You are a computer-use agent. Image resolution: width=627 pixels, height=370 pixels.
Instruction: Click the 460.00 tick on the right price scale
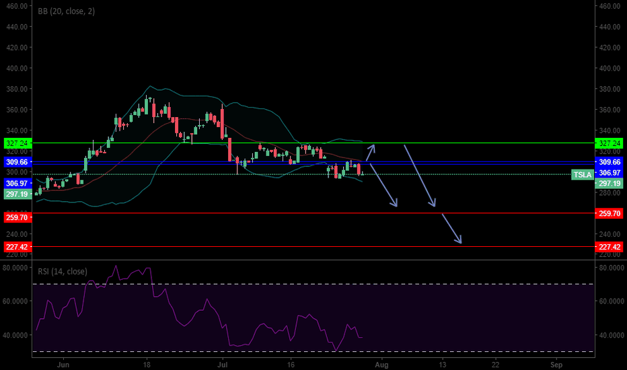tap(610, 6)
